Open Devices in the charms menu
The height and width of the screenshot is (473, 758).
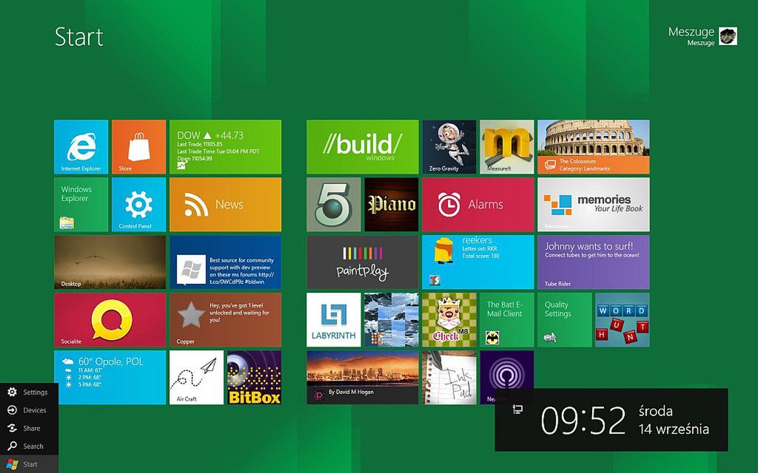click(x=29, y=410)
